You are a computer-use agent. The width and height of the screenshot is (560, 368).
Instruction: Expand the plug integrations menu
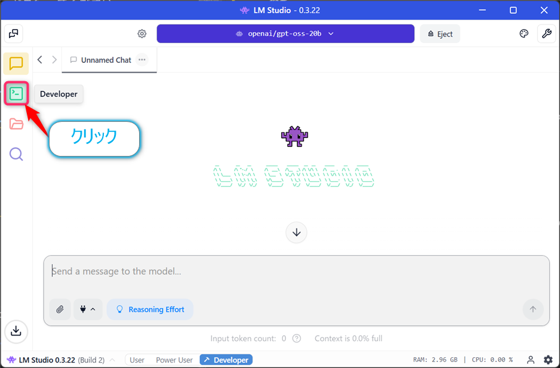(x=88, y=309)
